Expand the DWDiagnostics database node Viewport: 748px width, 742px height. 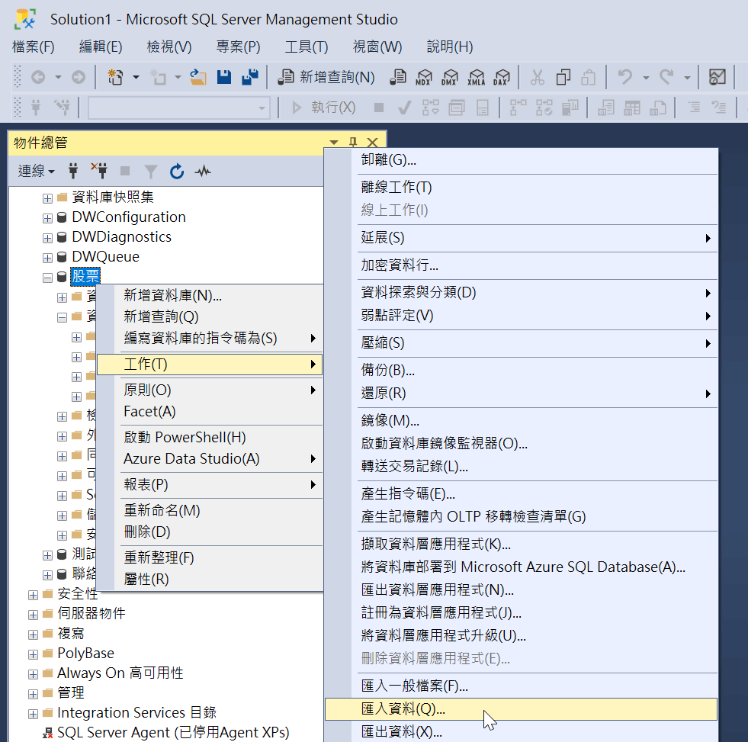tap(47, 238)
